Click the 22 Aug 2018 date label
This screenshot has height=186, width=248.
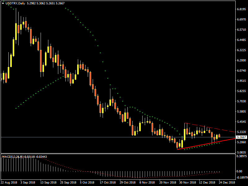coord(9,183)
